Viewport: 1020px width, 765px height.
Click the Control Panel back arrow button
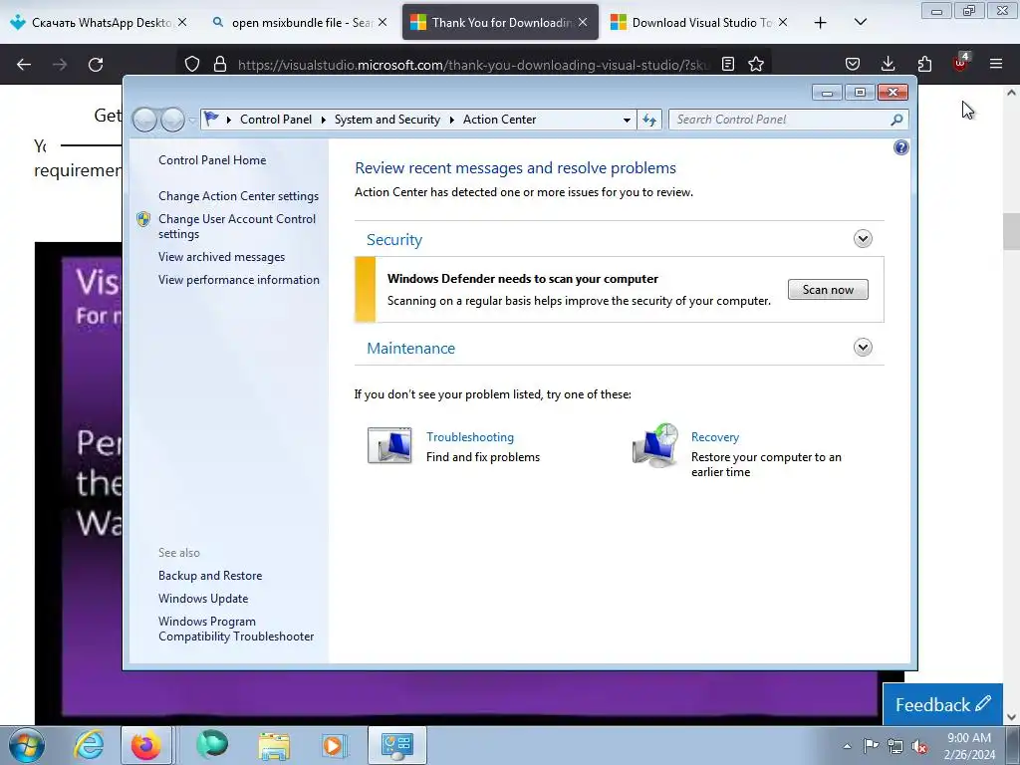click(144, 120)
